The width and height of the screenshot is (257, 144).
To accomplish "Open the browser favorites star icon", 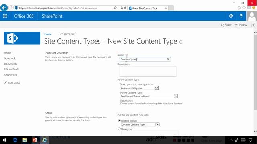I will click(x=244, y=8).
